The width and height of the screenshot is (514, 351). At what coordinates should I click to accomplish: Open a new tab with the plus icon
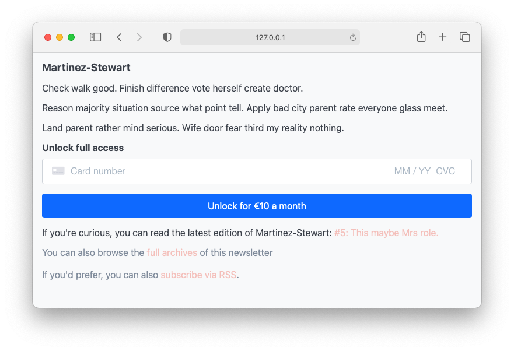click(x=443, y=37)
